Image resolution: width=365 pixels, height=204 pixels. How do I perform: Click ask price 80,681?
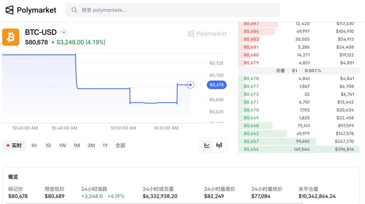(x=251, y=47)
